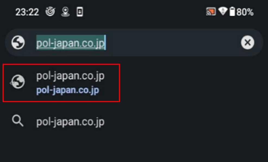Screen dimensions: 268x162
Task: Clear the address bar with X button
Action: click(248, 42)
